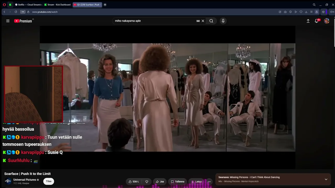Click the webcam overlay thumbnail
Image resolution: width=335 pixels, height=188 pixels.
33,94
